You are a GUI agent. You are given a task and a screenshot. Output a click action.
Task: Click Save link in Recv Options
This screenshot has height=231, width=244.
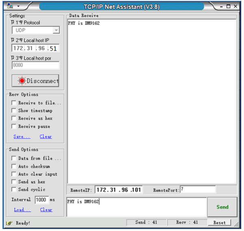point(22,136)
